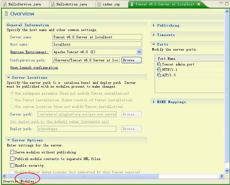The height and width of the screenshot is (185, 230).
Task: Click the Host name input field
Action: [97, 44]
